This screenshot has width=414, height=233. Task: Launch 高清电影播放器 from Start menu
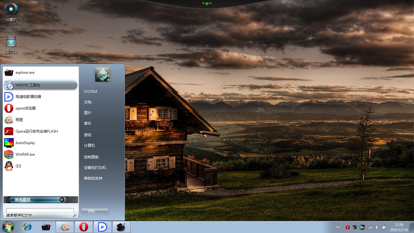point(40,97)
